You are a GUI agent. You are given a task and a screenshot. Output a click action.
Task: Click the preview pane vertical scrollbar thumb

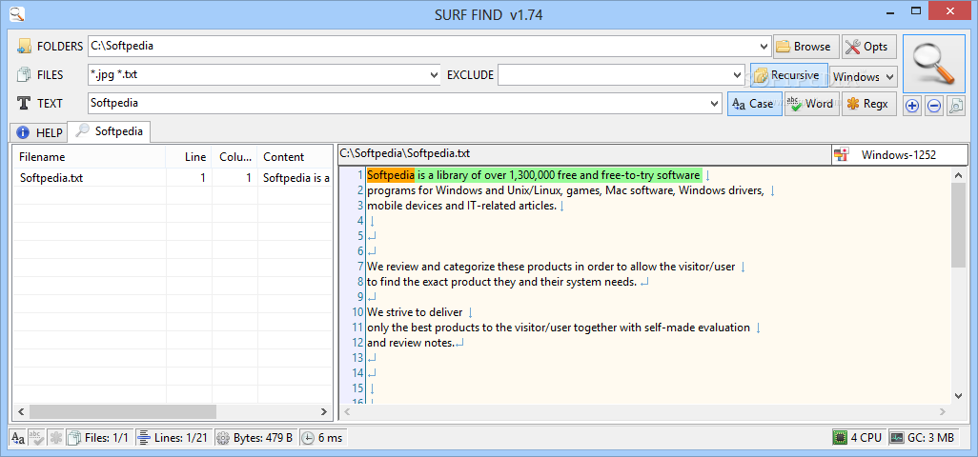tap(959, 226)
